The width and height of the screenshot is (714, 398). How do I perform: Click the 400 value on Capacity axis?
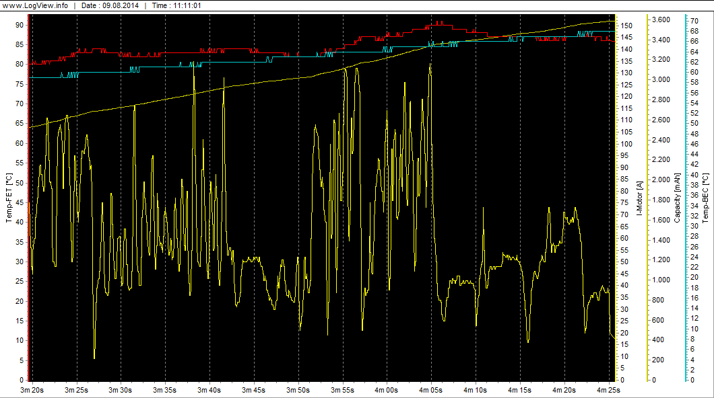(657, 340)
